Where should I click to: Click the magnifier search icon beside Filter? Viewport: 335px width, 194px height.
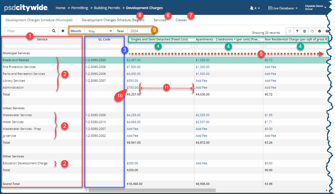pyautogui.click(x=54, y=31)
